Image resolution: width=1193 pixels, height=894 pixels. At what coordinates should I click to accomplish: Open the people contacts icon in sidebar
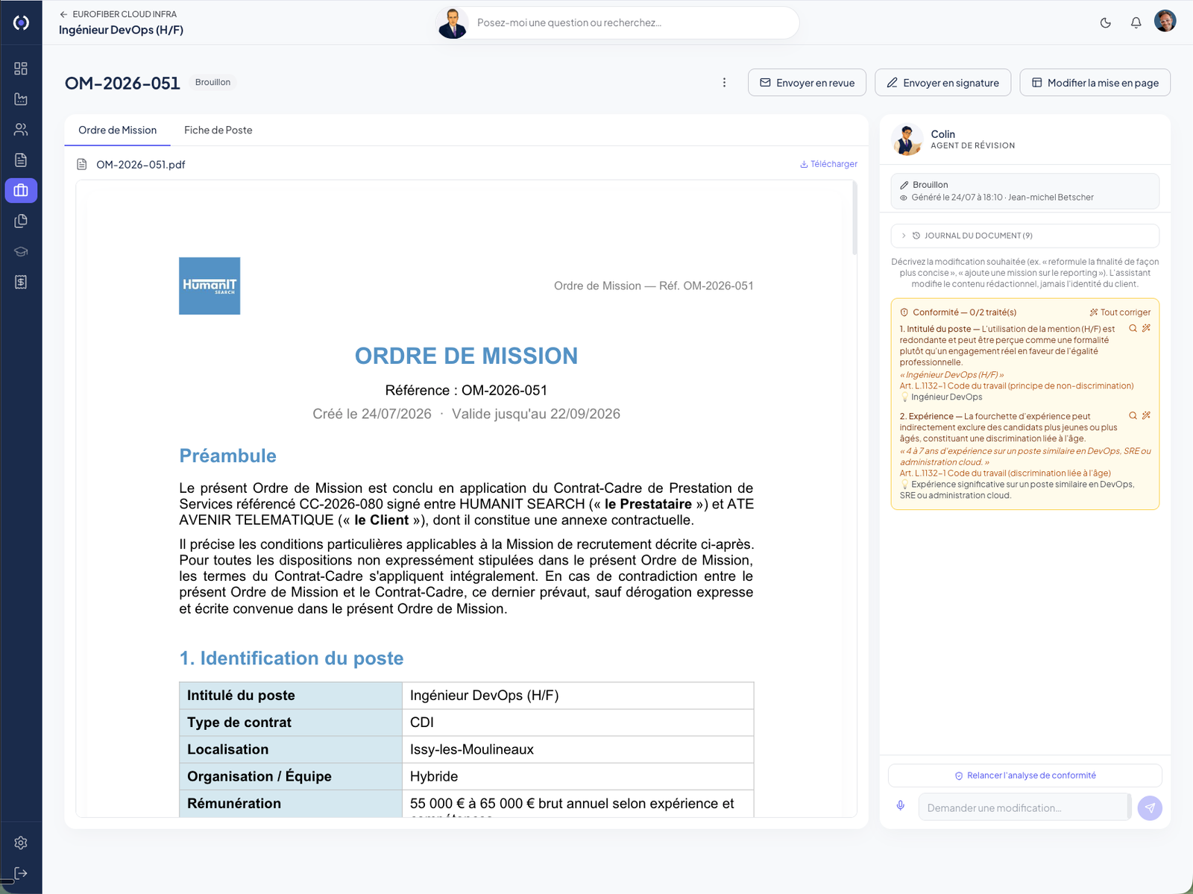coord(21,130)
